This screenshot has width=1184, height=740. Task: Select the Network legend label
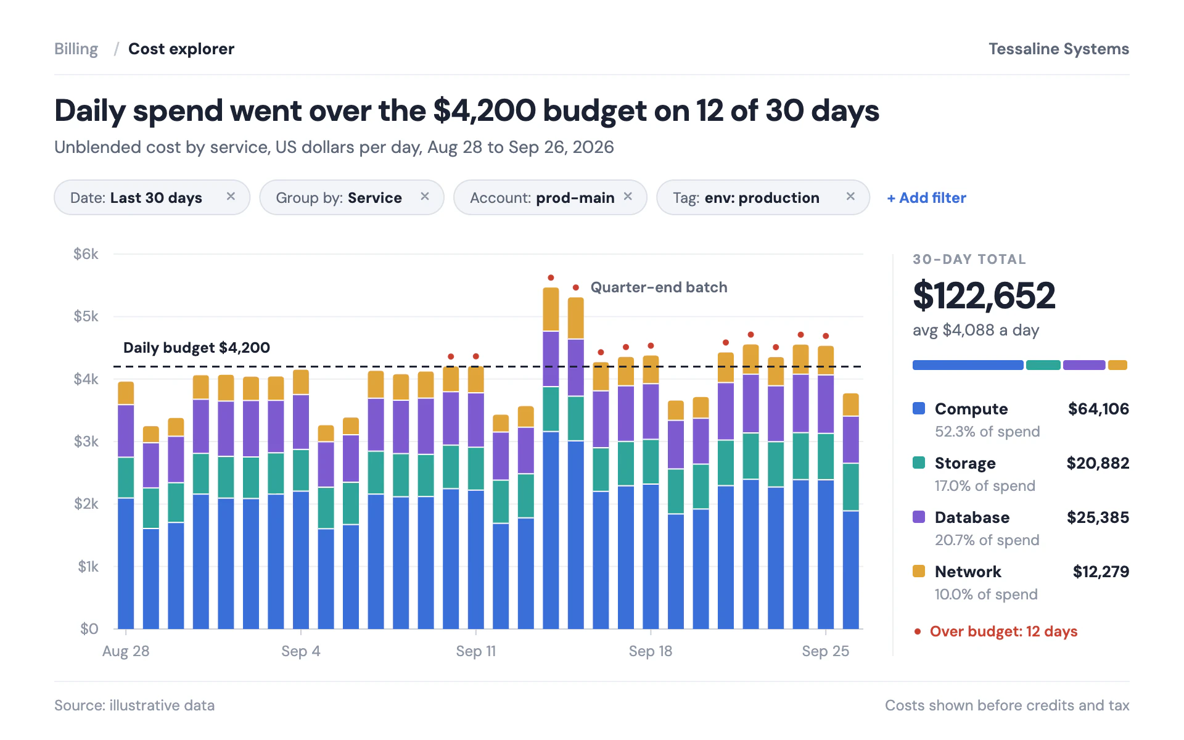[968, 572]
